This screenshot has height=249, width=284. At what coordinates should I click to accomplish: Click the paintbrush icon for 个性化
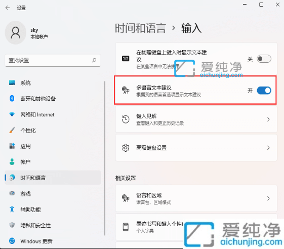[x=12, y=130]
